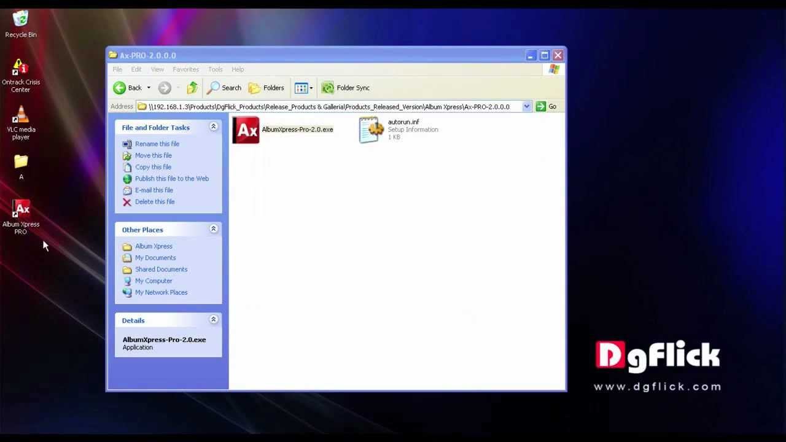
Task: Click Publish this file to the Web link
Action: (x=172, y=179)
